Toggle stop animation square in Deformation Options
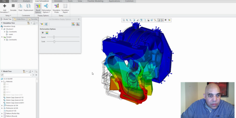The width and height of the screenshot is (236, 118). (x=43, y=33)
